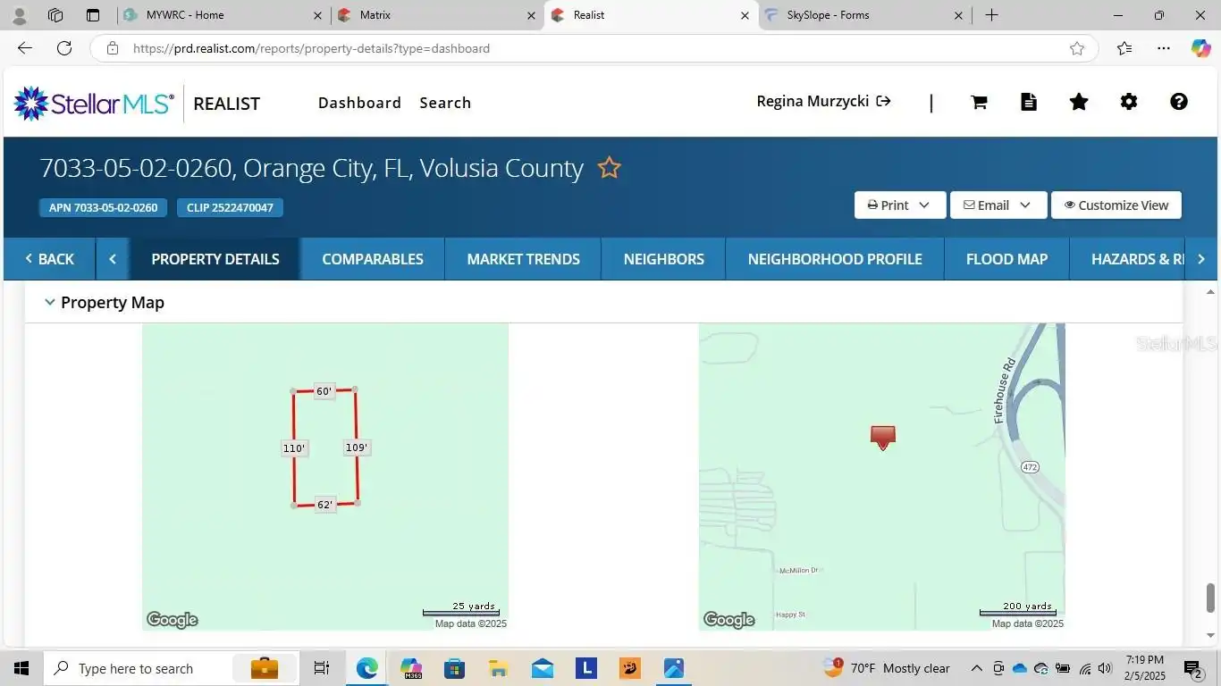The width and height of the screenshot is (1221, 686).
Task: Go to Dashboard link
Action: click(359, 103)
